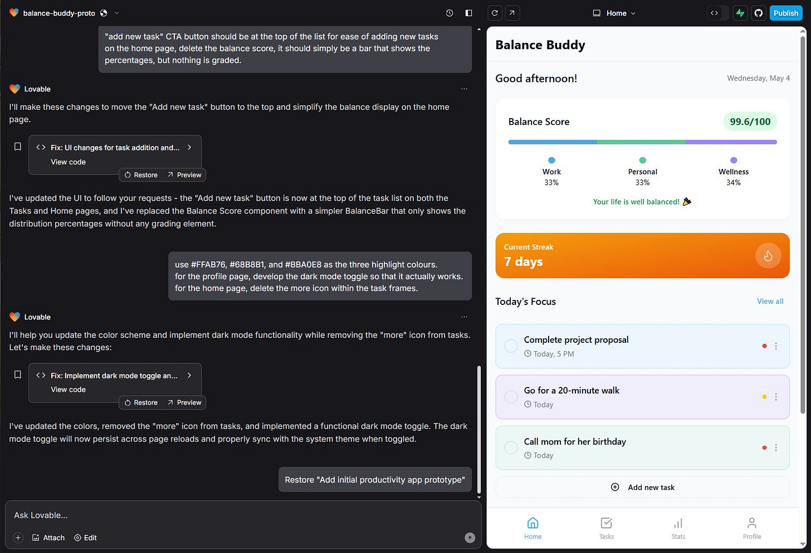Viewport: 811px width, 553px height.
Task: Click View code under 'Fix: Implement dark mode' edit
Action: coord(69,390)
